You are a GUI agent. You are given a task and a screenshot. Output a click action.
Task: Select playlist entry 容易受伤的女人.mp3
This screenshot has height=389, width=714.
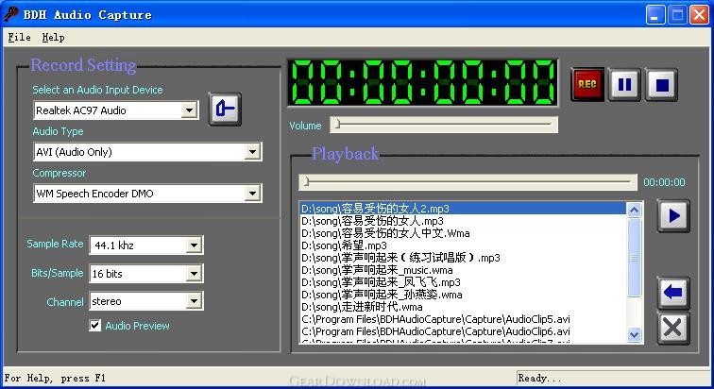coord(463,221)
